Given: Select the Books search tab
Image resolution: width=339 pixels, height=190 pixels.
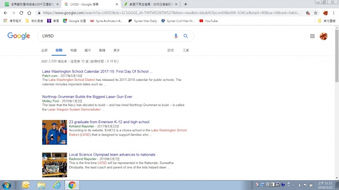Looking at the screenshot, I should coord(102,50).
